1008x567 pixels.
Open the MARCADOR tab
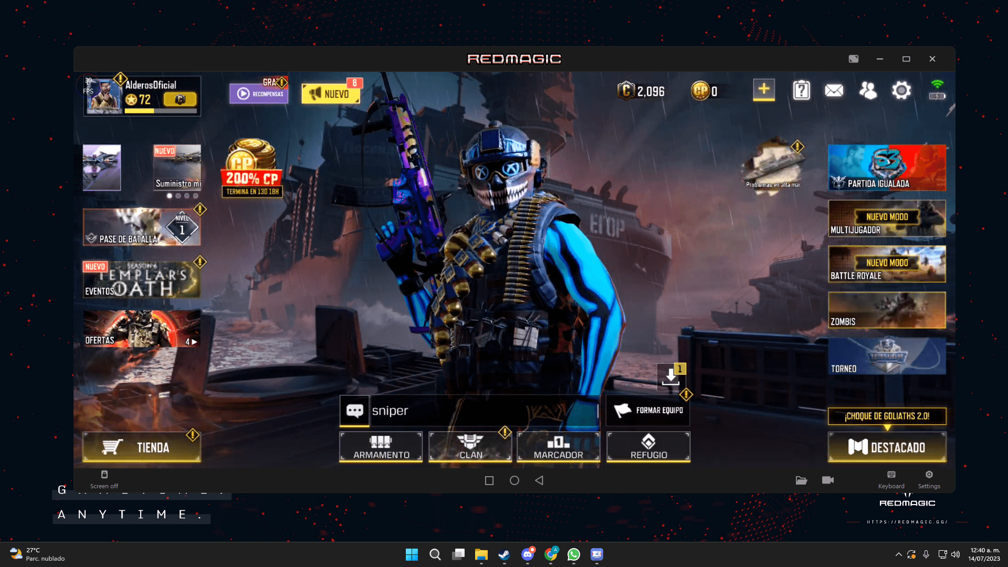558,447
